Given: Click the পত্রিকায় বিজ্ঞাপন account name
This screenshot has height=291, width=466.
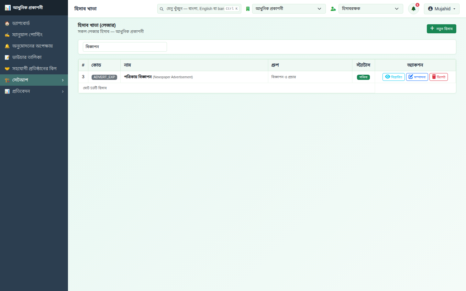Looking at the screenshot, I should point(138,77).
